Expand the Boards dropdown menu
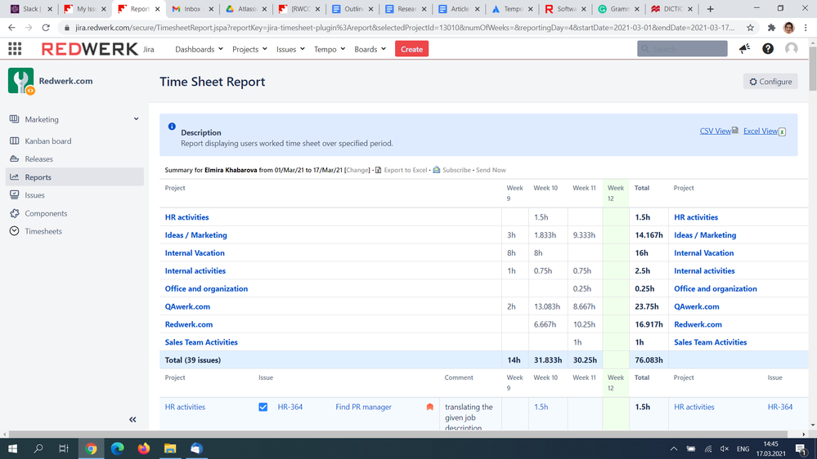The width and height of the screenshot is (817, 459). (x=370, y=49)
